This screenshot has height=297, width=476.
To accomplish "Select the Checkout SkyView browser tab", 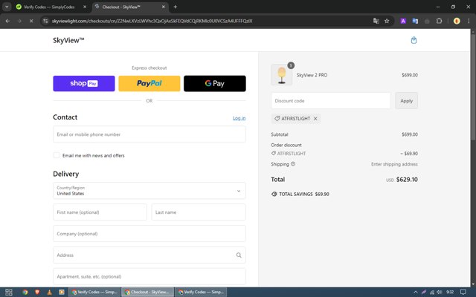I will point(130,7).
